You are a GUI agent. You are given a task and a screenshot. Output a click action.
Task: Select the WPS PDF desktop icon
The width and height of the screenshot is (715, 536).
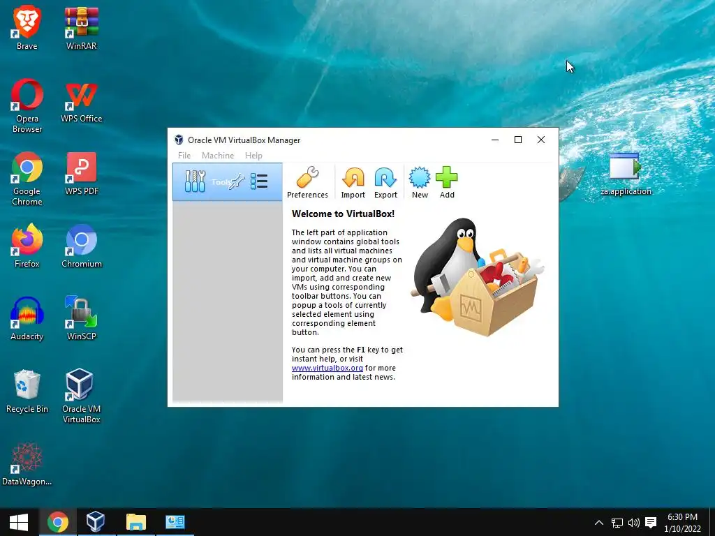click(81, 174)
